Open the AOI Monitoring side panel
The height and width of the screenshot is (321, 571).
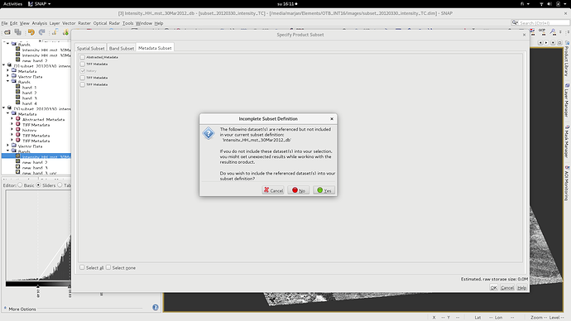(567, 183)
